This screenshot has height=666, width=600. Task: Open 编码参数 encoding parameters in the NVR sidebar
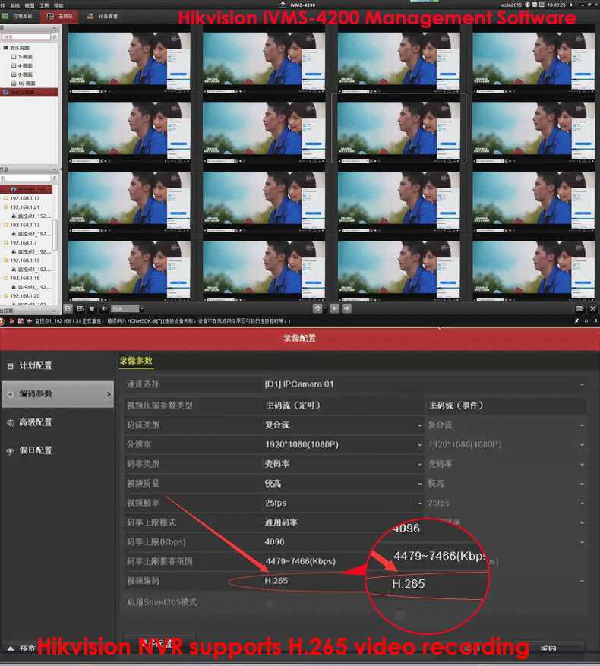click(x=58, y=394)
